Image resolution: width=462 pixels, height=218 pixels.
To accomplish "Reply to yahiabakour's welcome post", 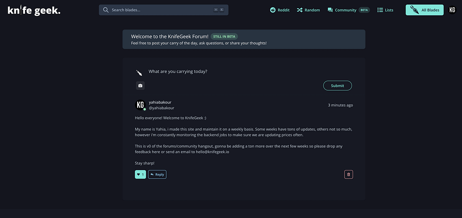I will [x=157, y=174].
